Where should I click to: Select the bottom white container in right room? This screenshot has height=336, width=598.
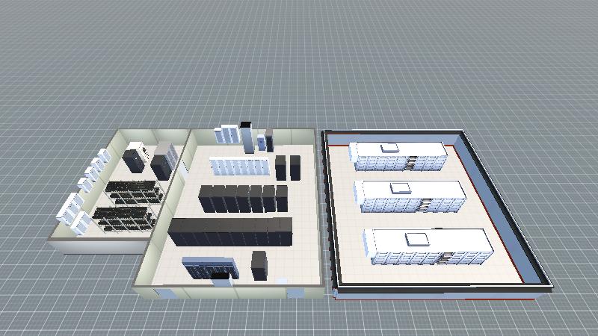coord(430,246)
